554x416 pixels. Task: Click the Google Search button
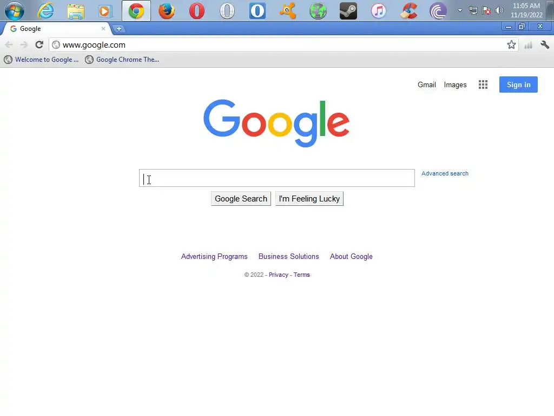coord(241,199)
